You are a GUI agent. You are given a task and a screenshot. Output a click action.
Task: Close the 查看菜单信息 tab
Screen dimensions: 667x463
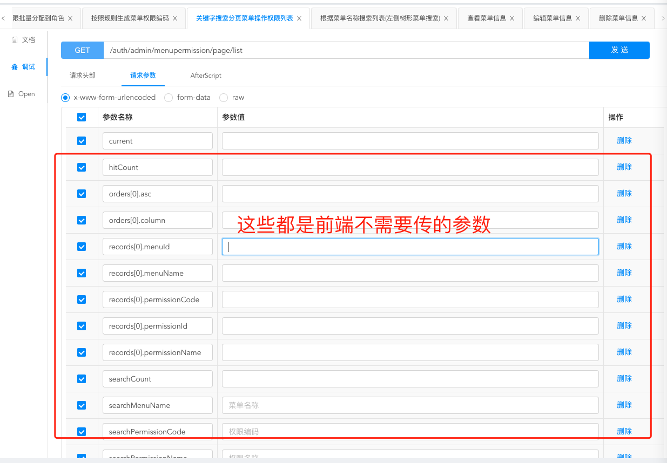[511, 17]
